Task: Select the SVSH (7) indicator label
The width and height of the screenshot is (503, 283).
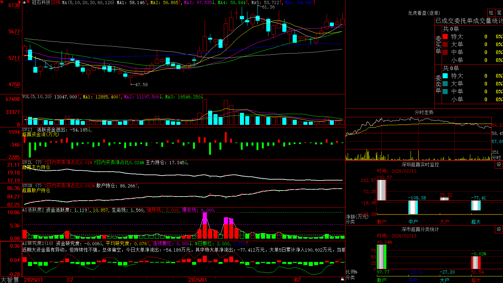Action: tap(32, 186)
